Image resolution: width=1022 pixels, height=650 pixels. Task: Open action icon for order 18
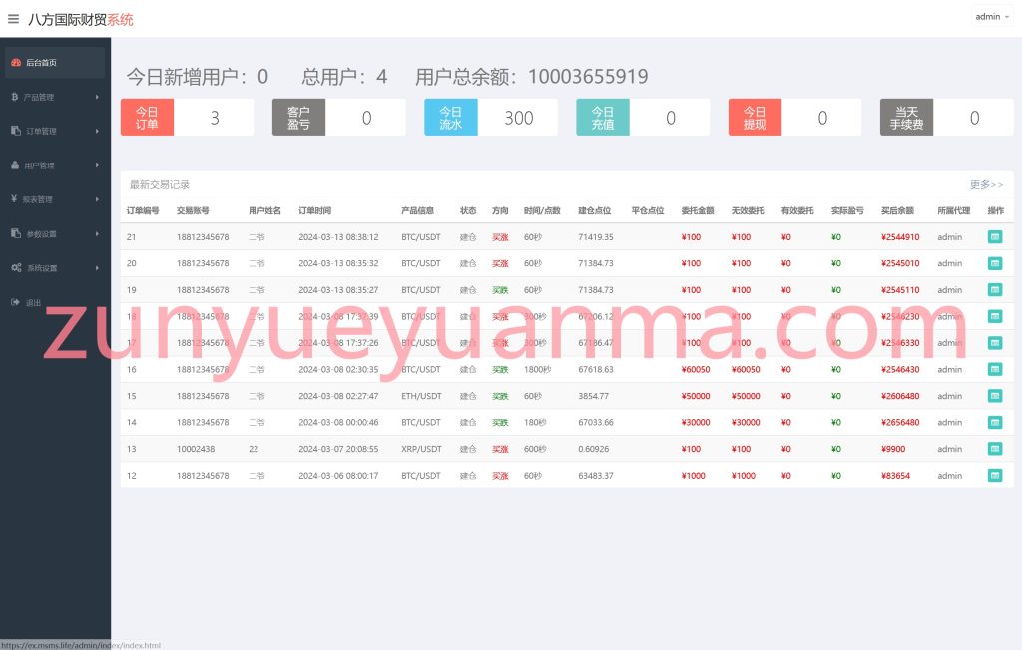[995, 317]
